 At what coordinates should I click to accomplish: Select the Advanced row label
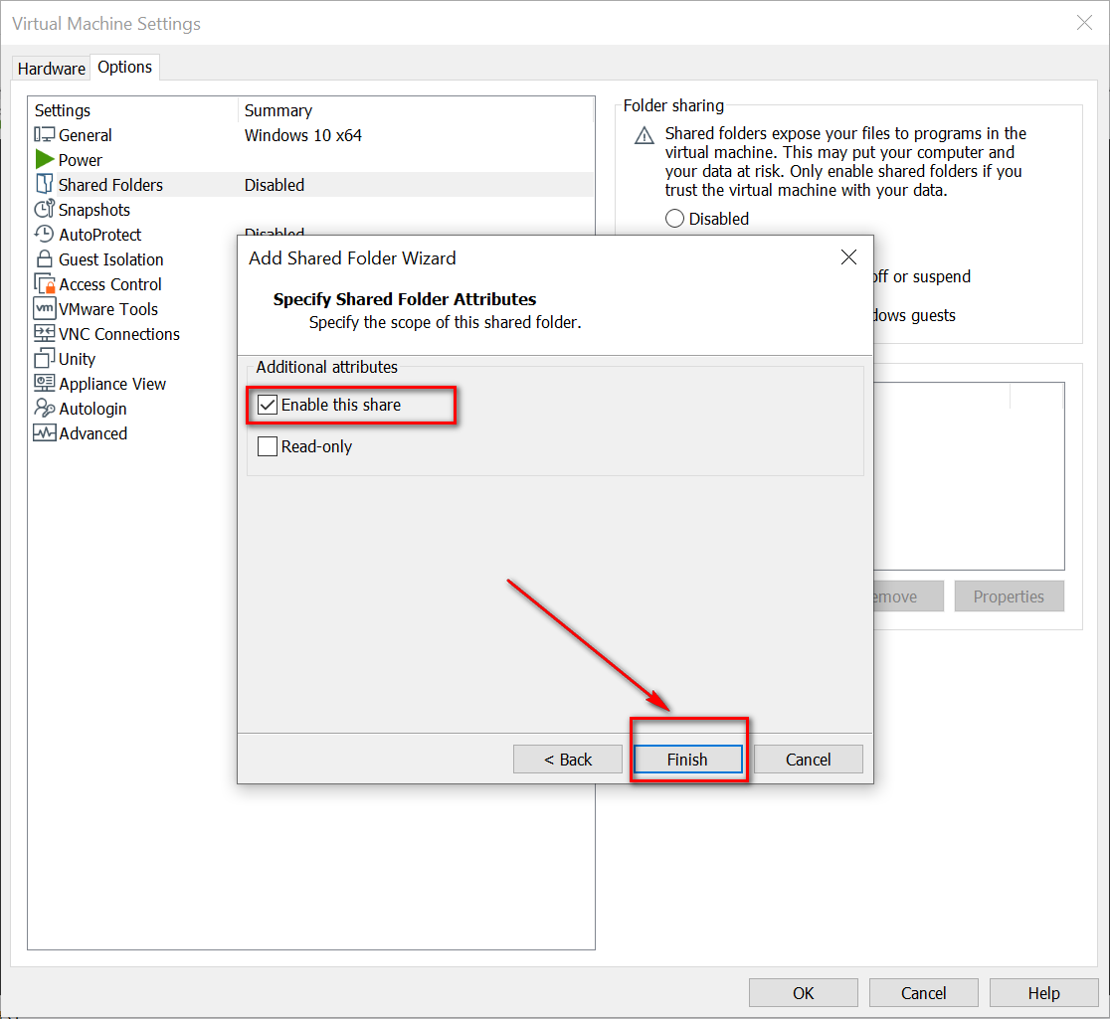pos(92,433)
